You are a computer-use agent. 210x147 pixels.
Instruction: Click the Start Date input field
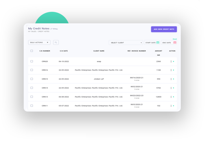150,43
